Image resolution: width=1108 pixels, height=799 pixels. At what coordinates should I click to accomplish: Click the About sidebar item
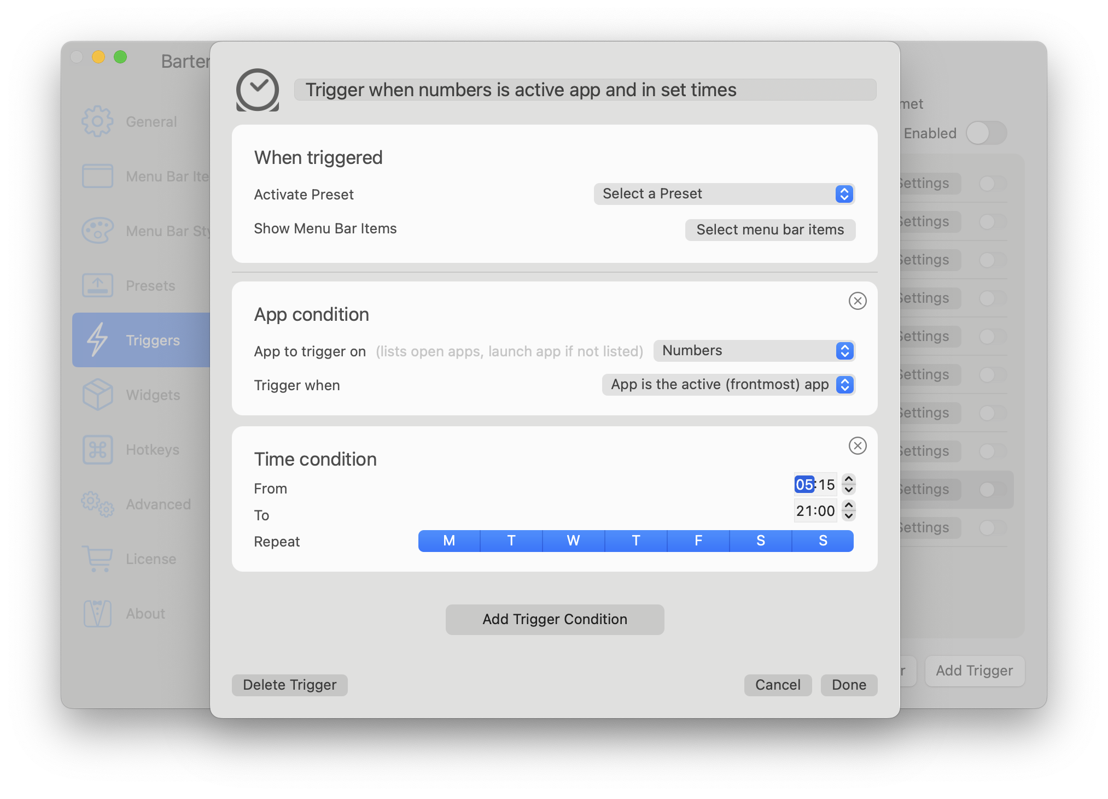click(97, 613)
